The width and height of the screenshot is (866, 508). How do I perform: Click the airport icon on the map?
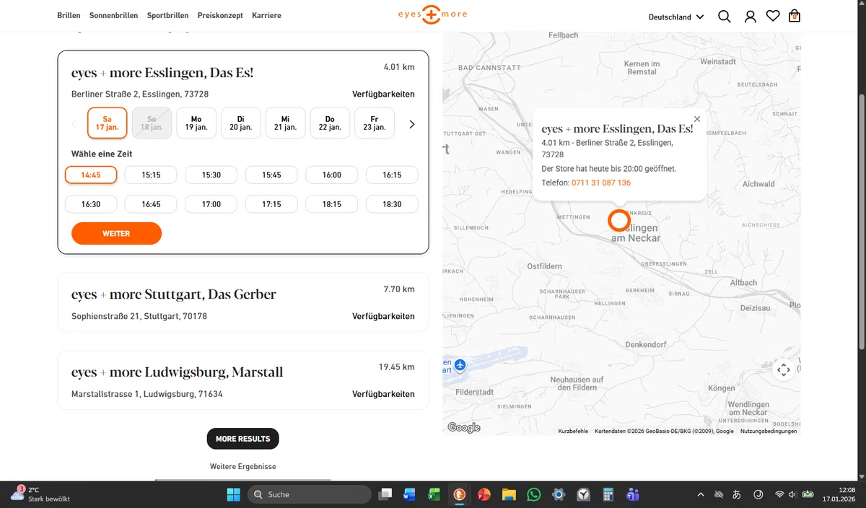[x=460, y=364]
